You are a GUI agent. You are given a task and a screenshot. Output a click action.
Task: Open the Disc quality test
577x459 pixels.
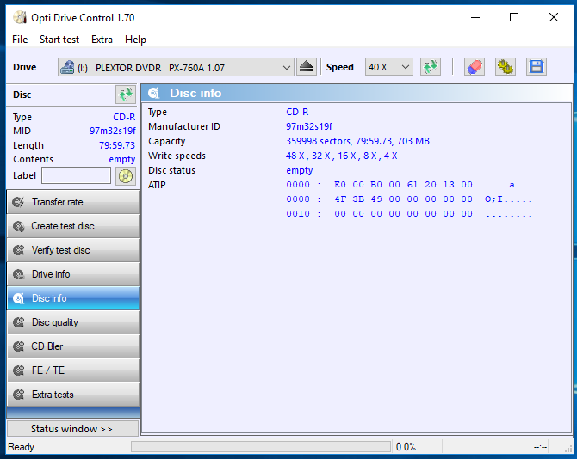(73, 322)
